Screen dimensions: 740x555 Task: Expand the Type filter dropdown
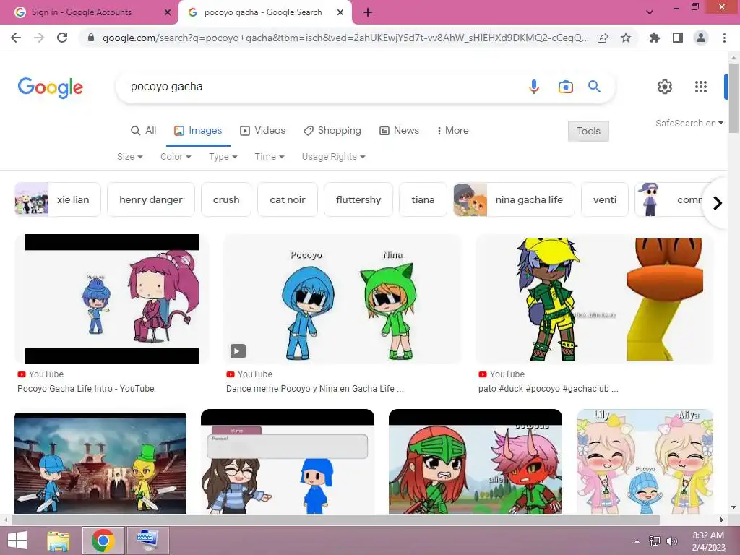tap(223, 157)
